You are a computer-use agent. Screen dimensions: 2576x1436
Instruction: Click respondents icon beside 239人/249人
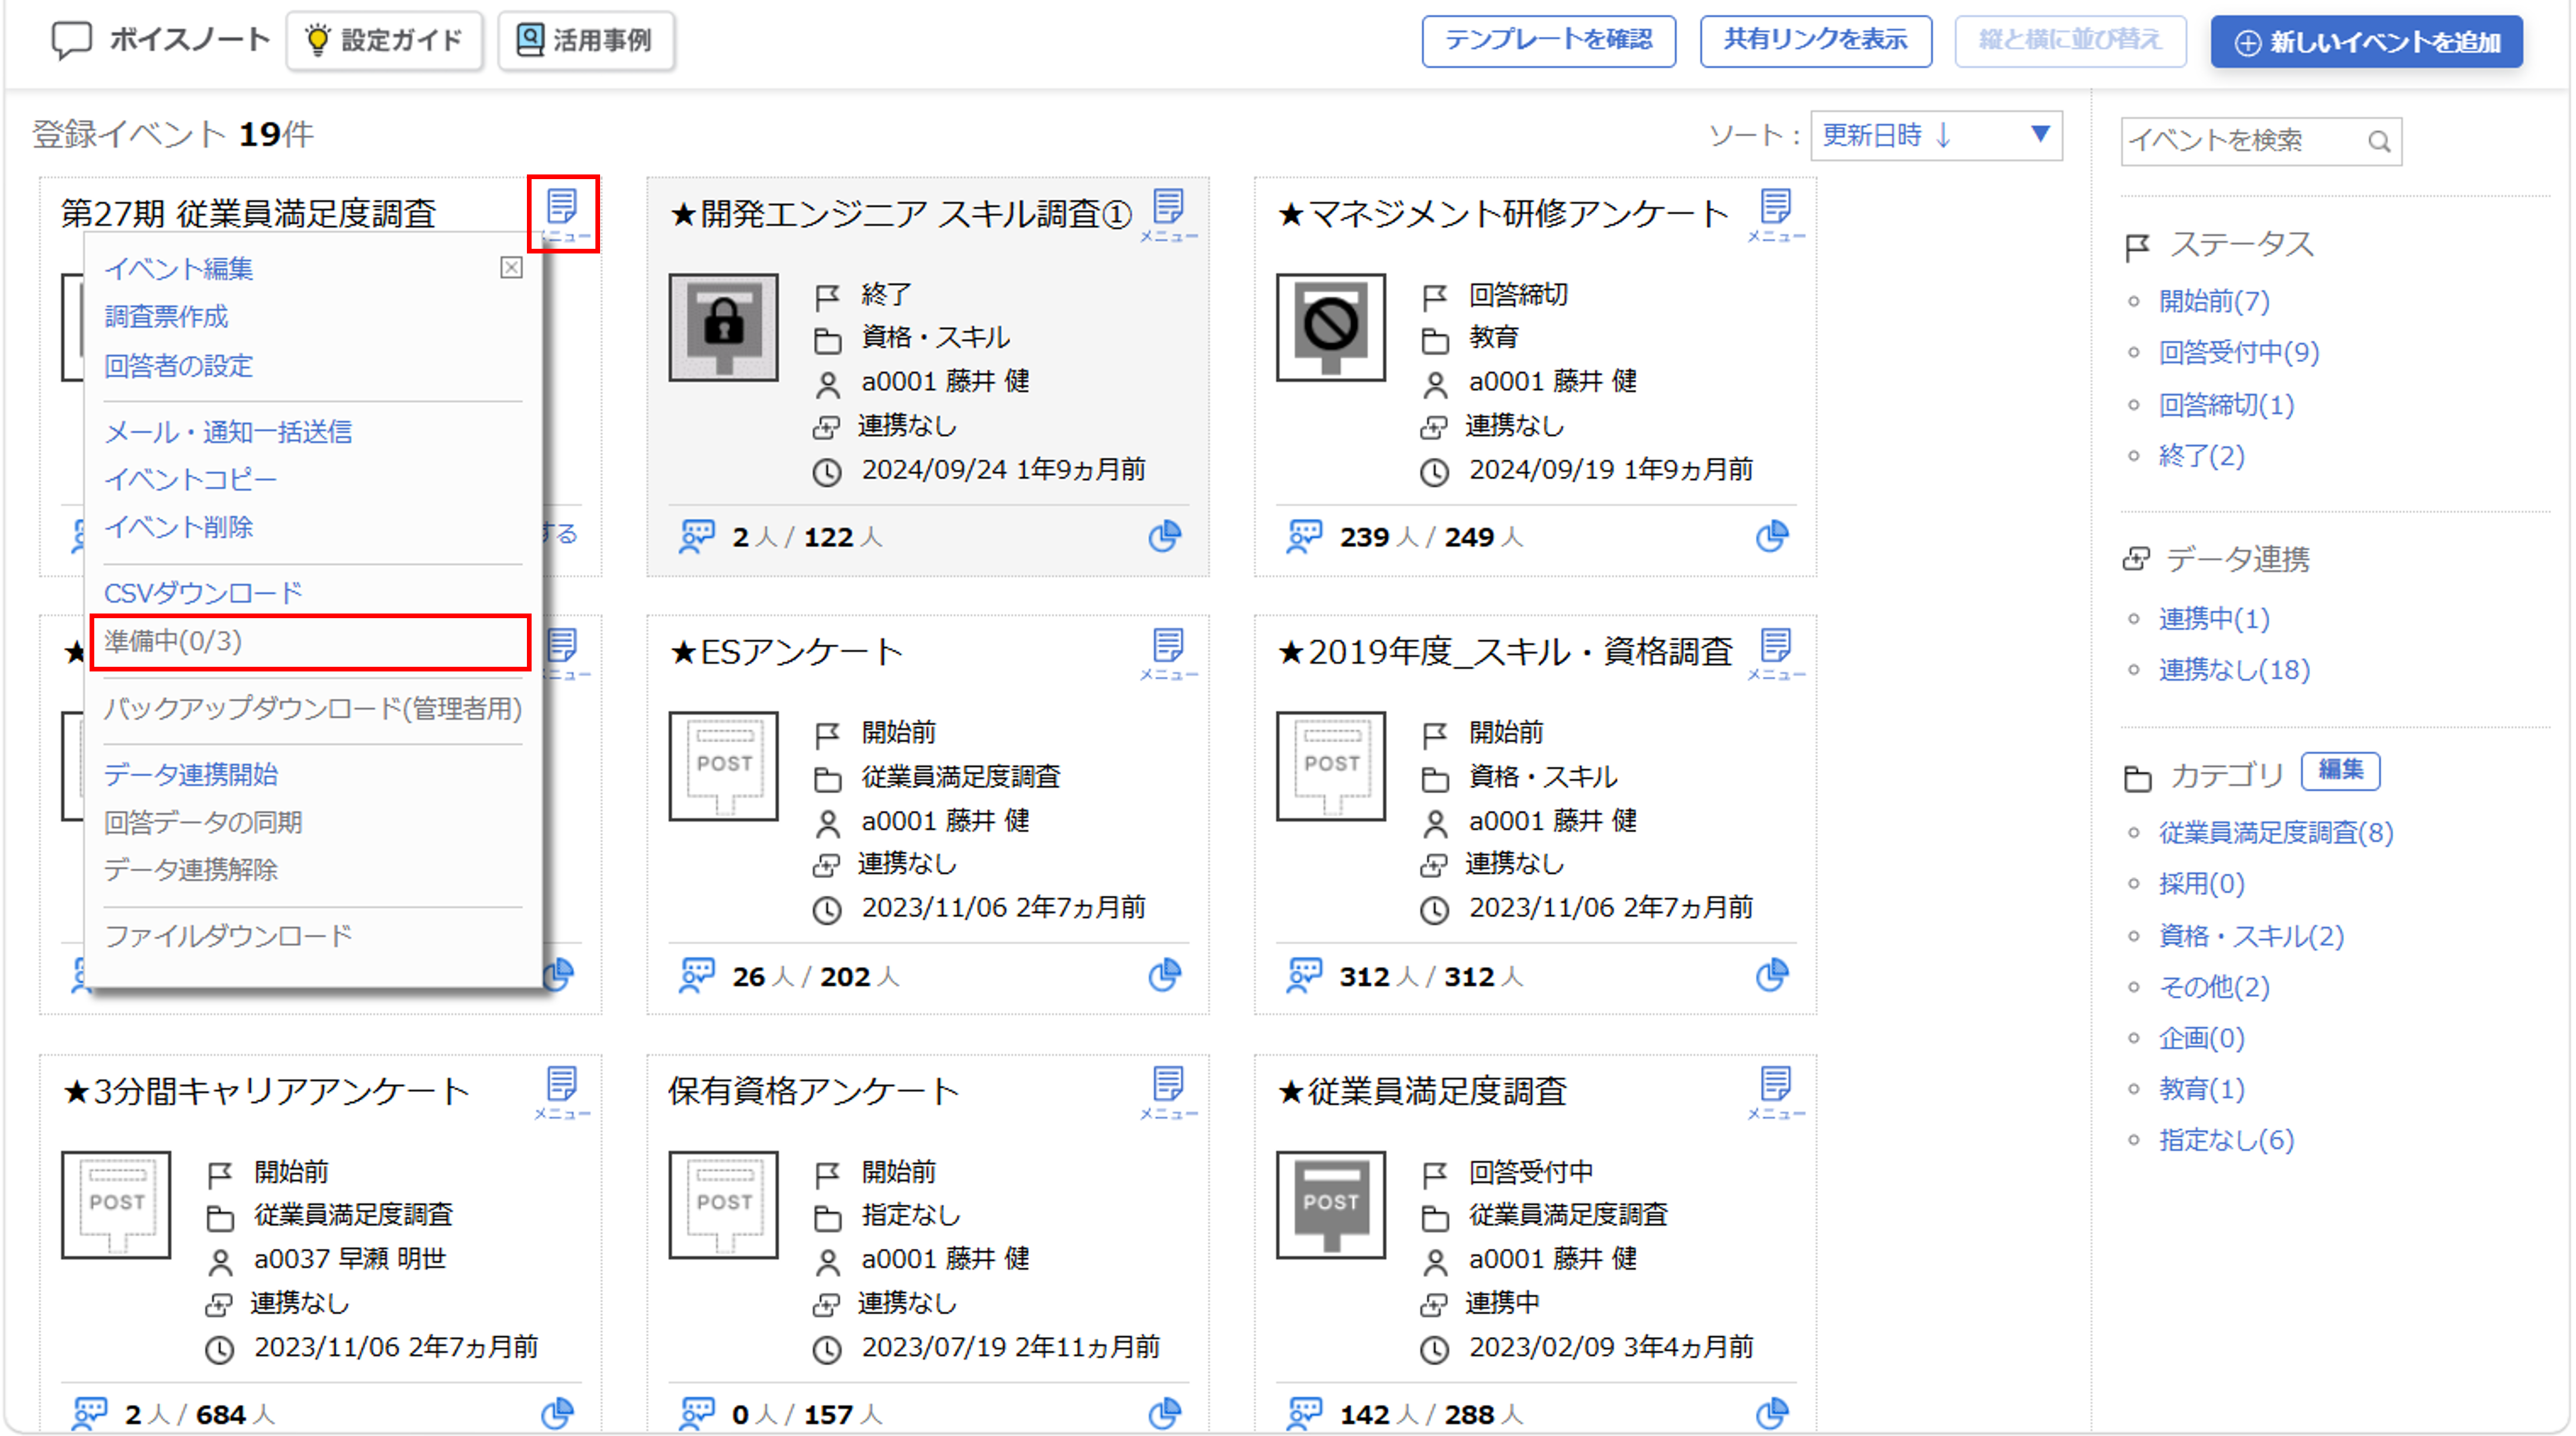(x=1304, y=536)
